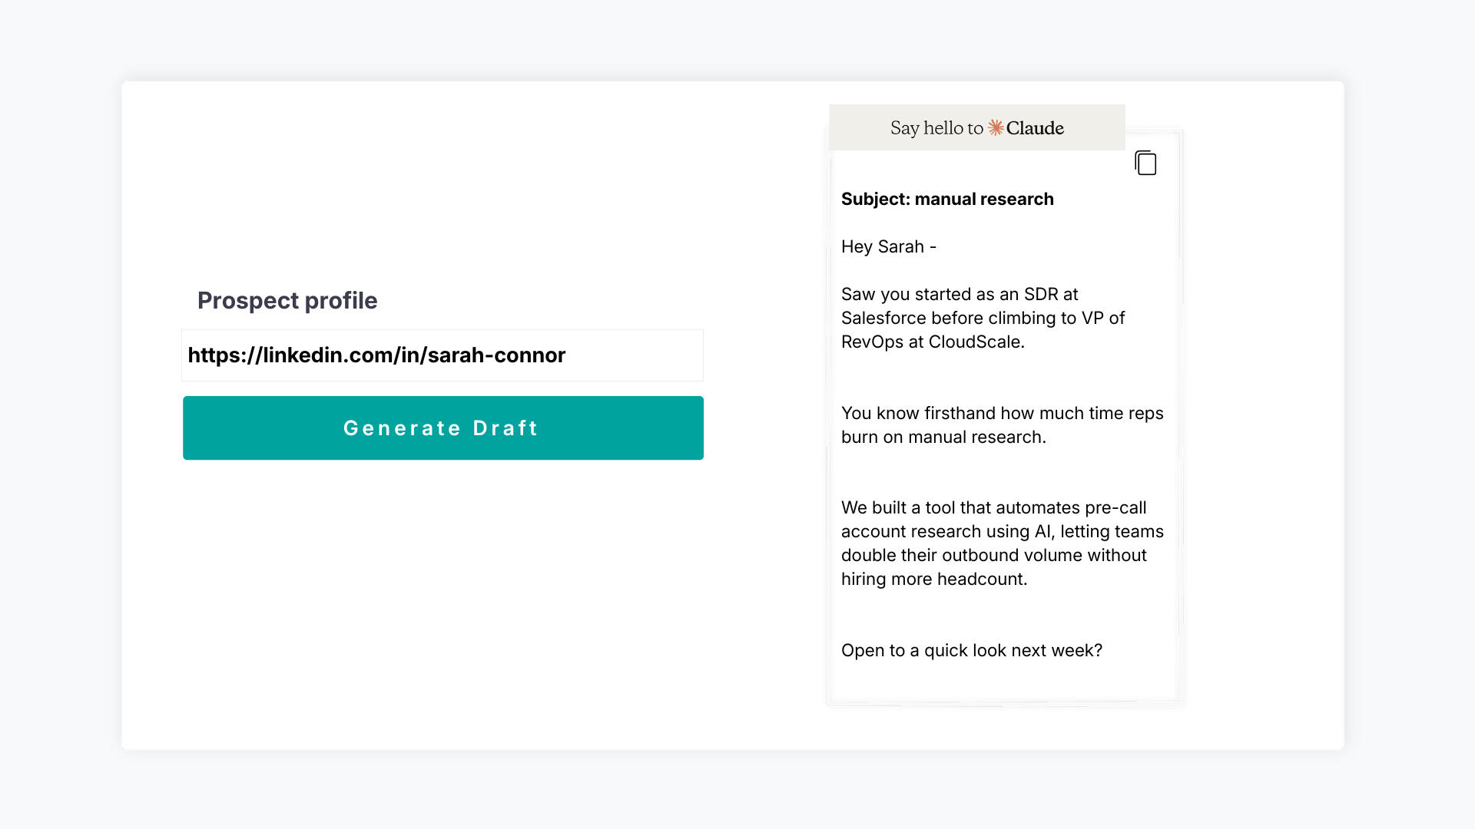Click the paragraph mentioning SDR at Salesforce
This screenshot has height=829, width=1475.
tap(983, 318)
